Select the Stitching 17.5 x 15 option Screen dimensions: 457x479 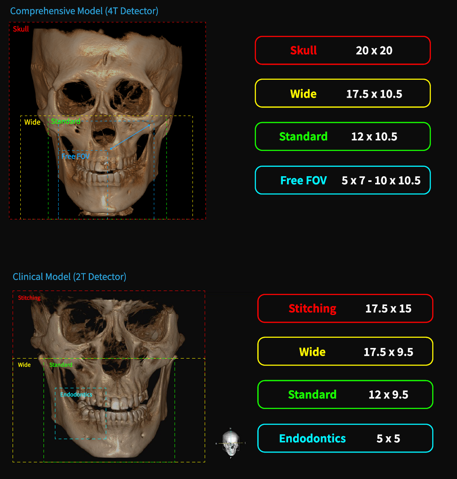pyautogui.click(x=345, y=308)
